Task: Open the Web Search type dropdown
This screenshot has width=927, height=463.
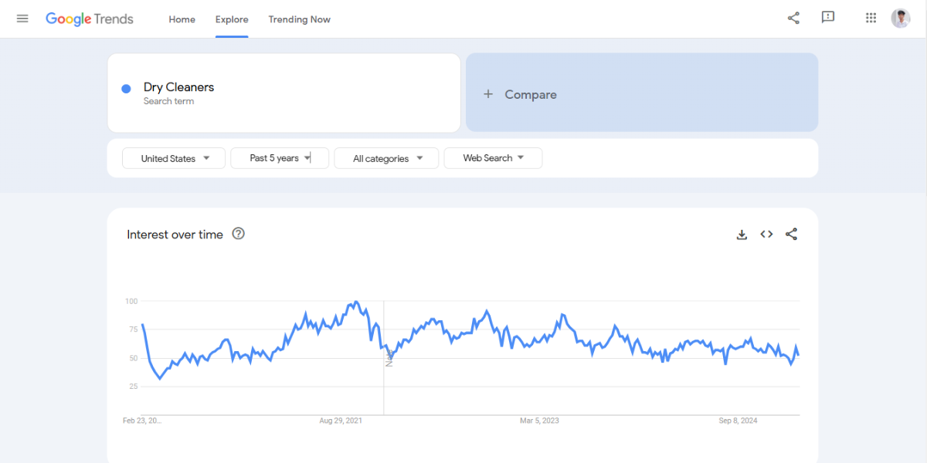Action: (x=493, y=158)
